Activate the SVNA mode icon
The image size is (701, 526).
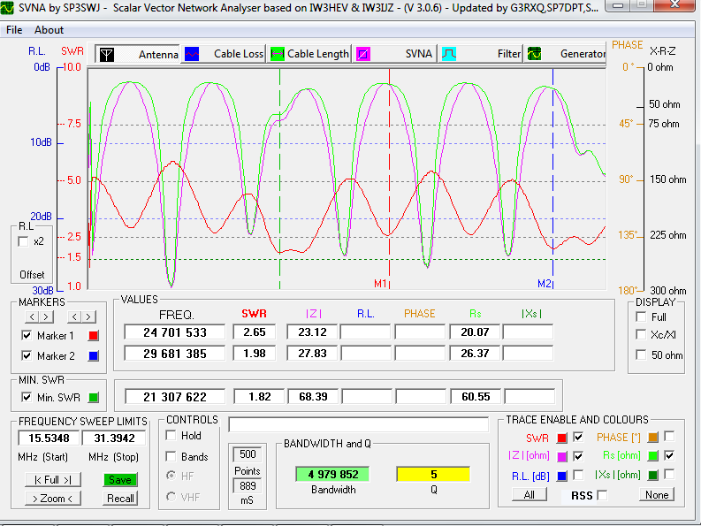[x=363, y=54]
